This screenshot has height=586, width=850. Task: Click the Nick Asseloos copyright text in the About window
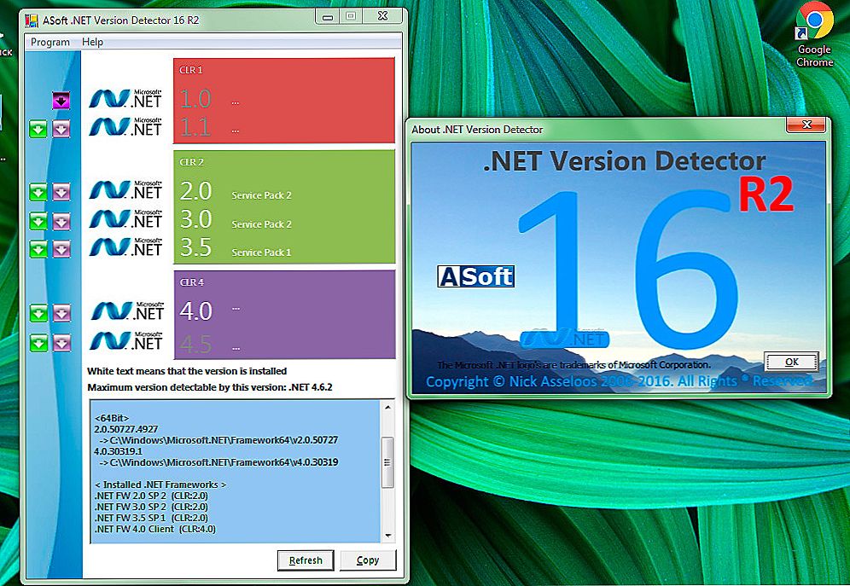click(619, 381)
